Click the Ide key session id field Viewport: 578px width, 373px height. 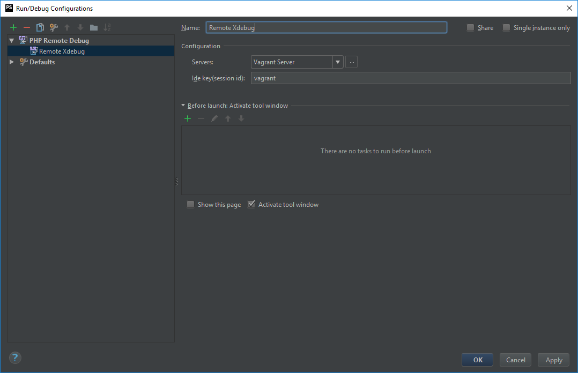[411, 78]
